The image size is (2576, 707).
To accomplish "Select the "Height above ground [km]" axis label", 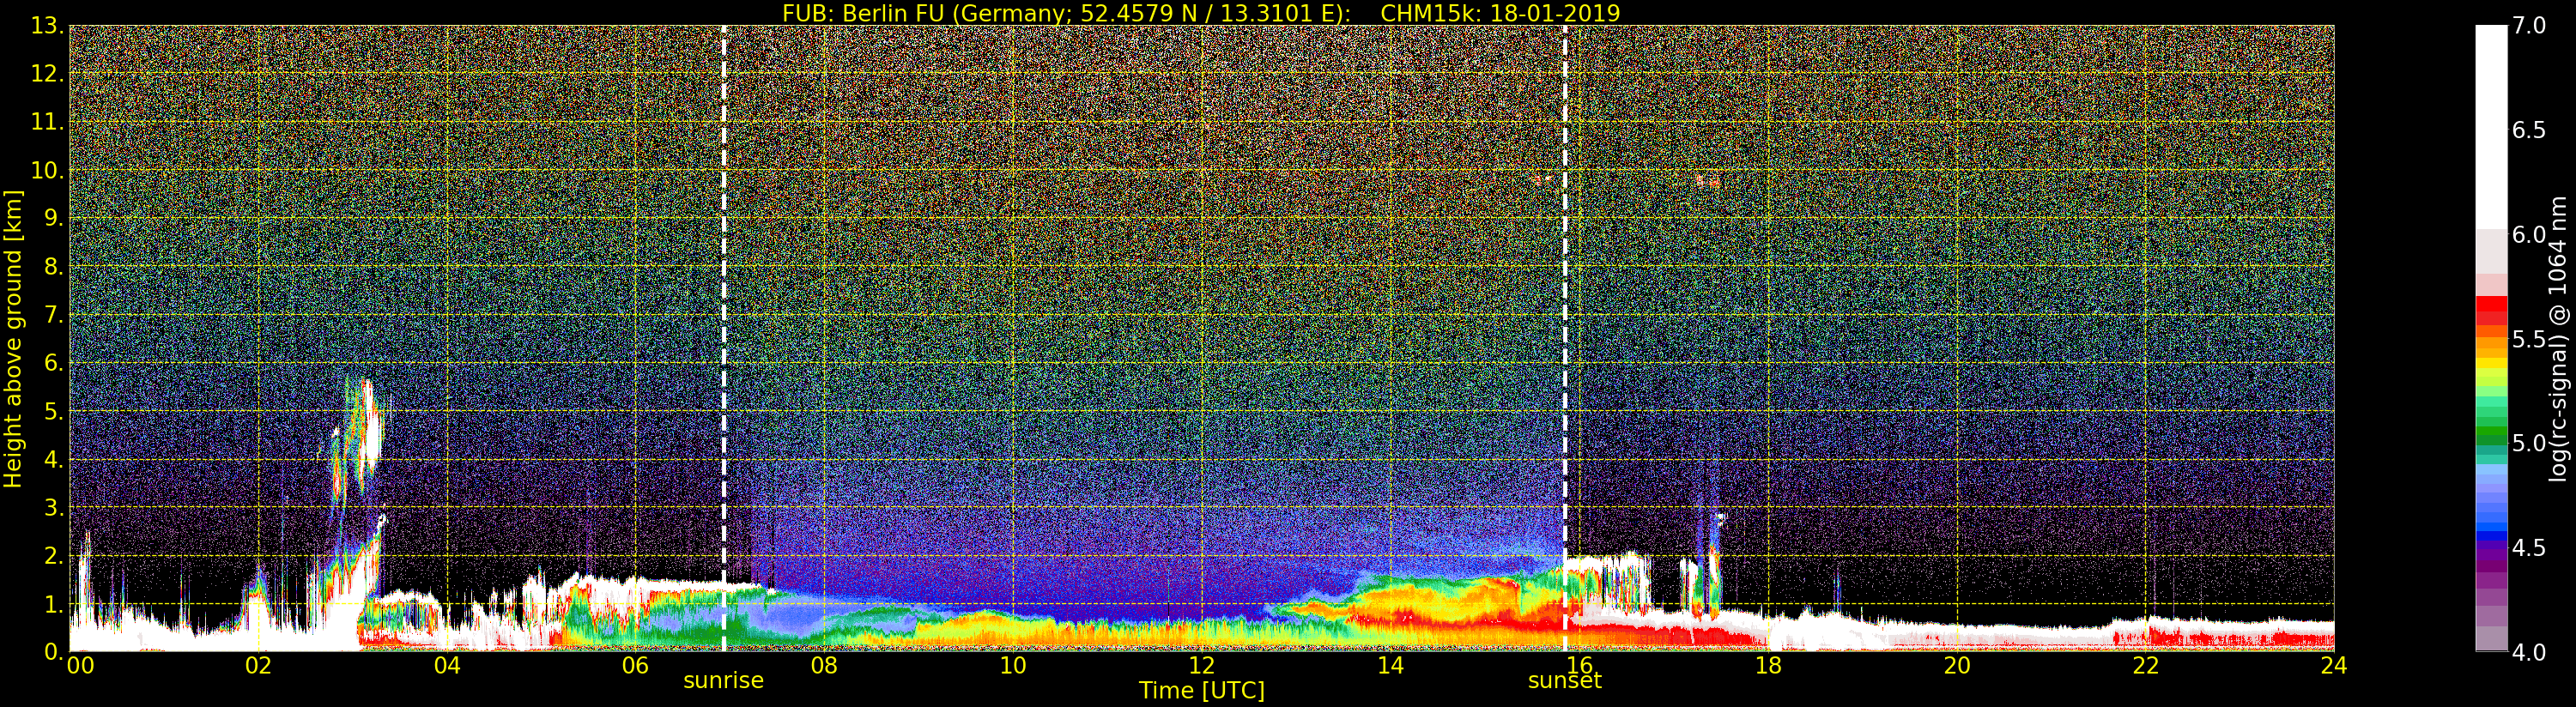I will tap(13, 338).
